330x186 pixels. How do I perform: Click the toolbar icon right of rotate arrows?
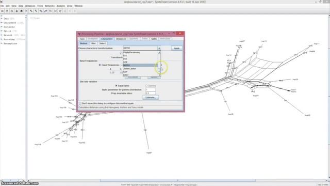tap(51, 11)
